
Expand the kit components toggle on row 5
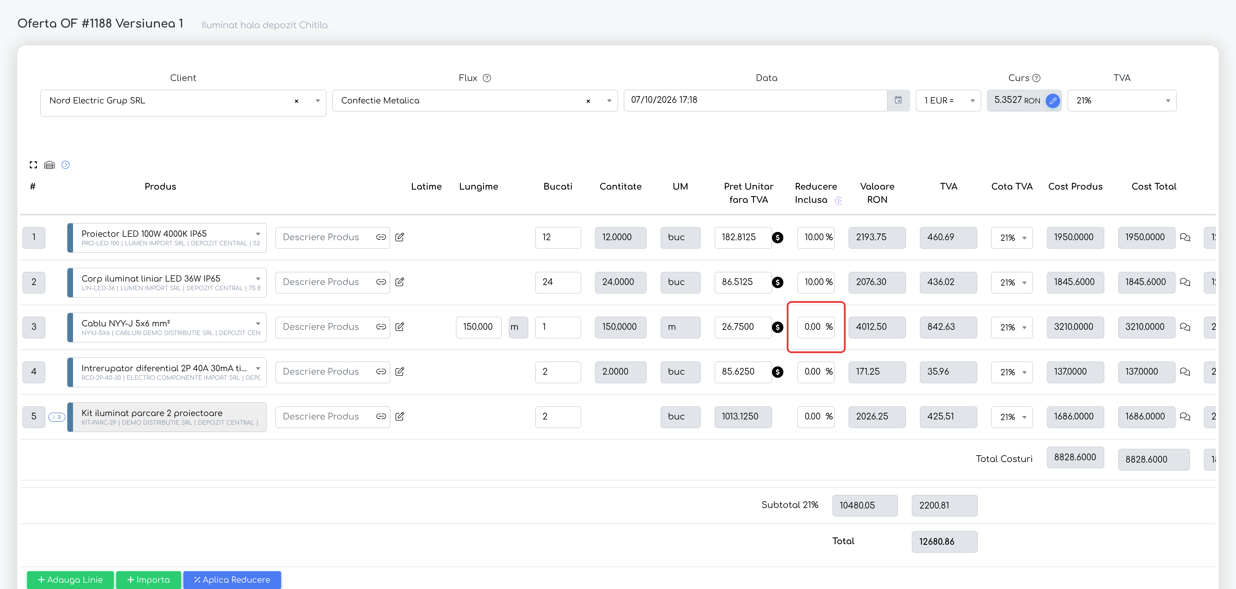57,417
